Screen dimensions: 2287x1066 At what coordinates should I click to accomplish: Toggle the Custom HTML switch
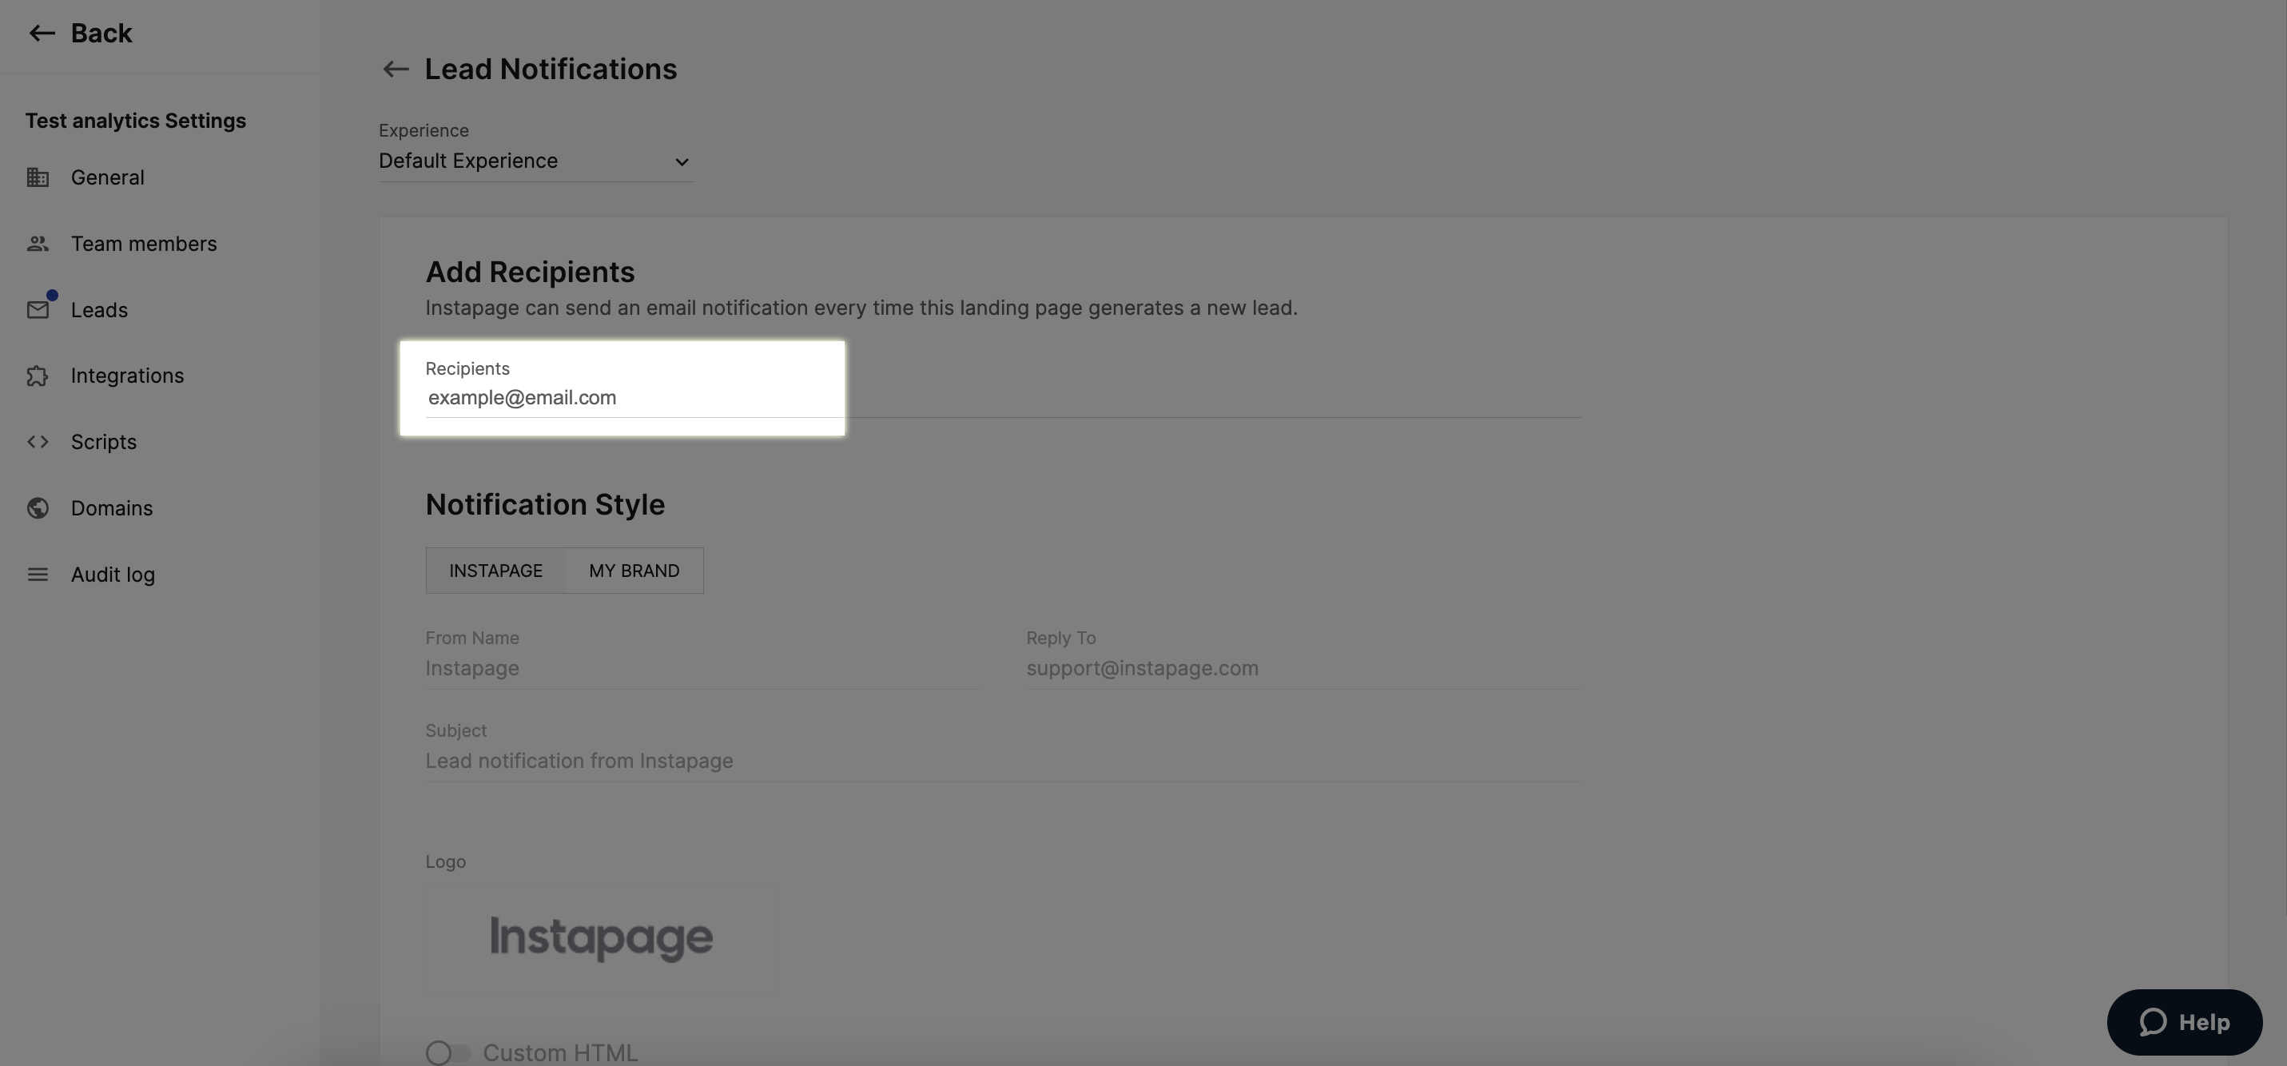click(447, 1052)
